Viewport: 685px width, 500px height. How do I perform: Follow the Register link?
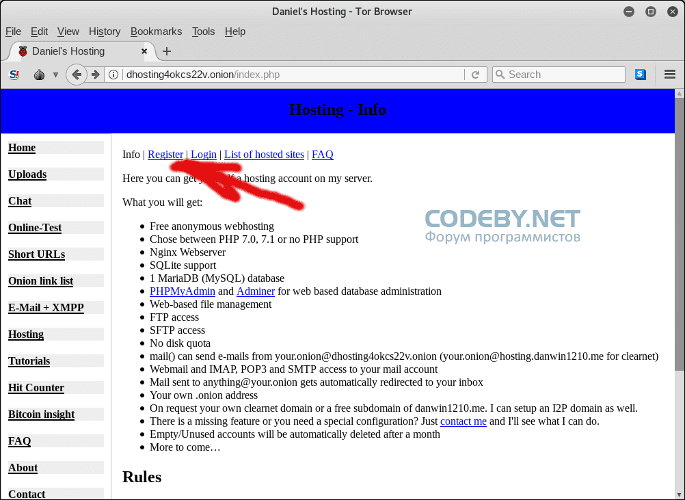(x=165, y=155)
